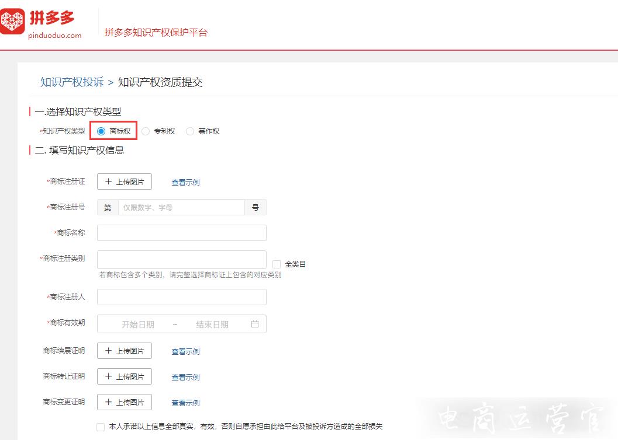The width and height of the screenshot is (618, 440).
Task: Upload image for 商标转让证明
Action: (x=125, y=376)
